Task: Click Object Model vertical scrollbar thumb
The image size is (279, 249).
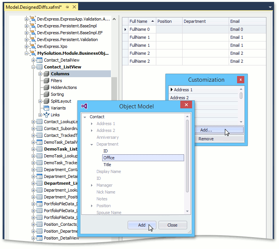Action: click(x=187, y=156)
